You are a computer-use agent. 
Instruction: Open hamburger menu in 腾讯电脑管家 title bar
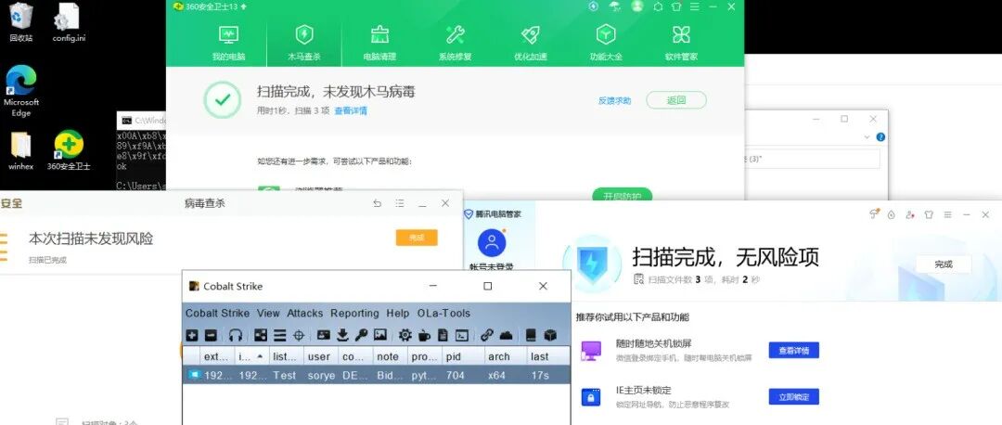947,214
